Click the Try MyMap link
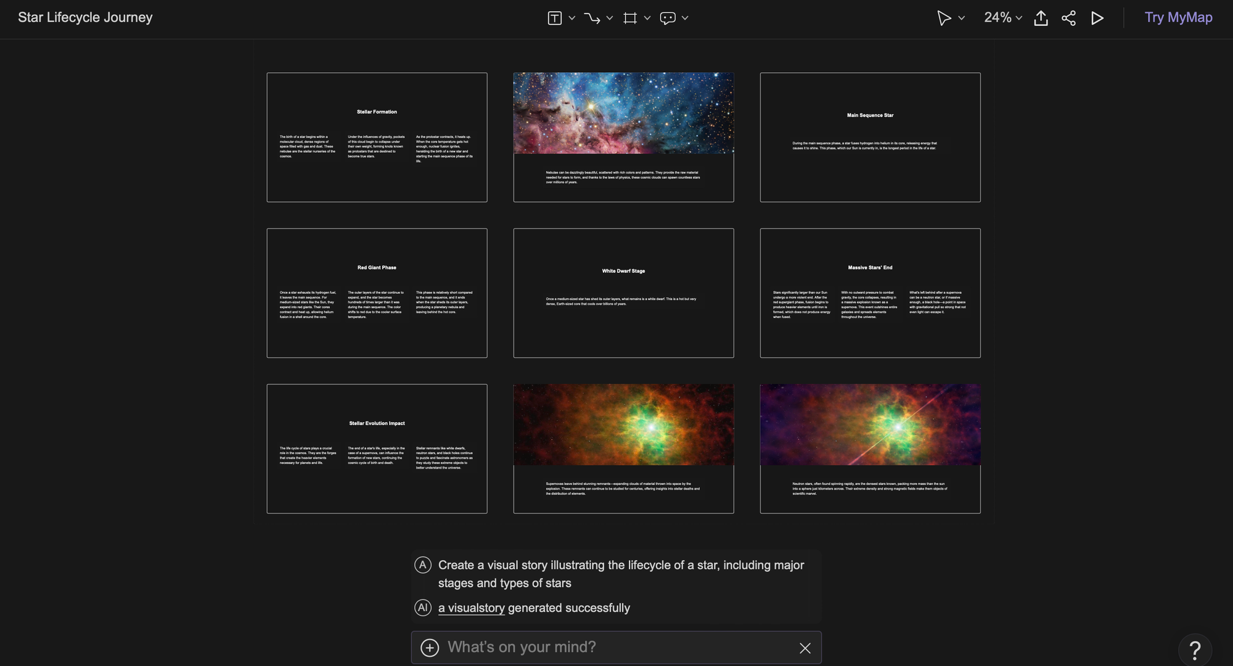Viewport: 1233px width, 666px height. click(x=1178, y=17)
